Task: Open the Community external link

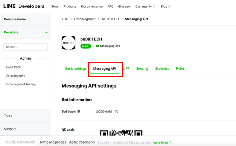Action: point(145,6)
